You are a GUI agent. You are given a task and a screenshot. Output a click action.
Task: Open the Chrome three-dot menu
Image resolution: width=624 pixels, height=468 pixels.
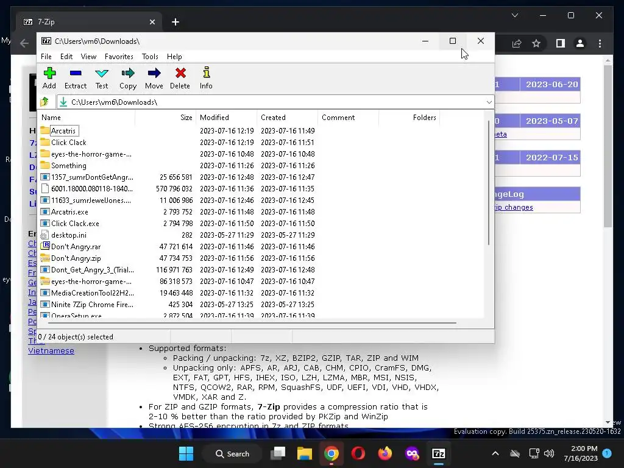click(600, 43)
